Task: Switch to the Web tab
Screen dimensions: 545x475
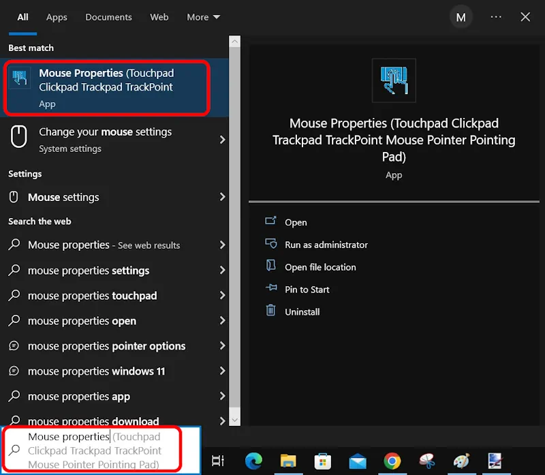Action: coord(159,17)
